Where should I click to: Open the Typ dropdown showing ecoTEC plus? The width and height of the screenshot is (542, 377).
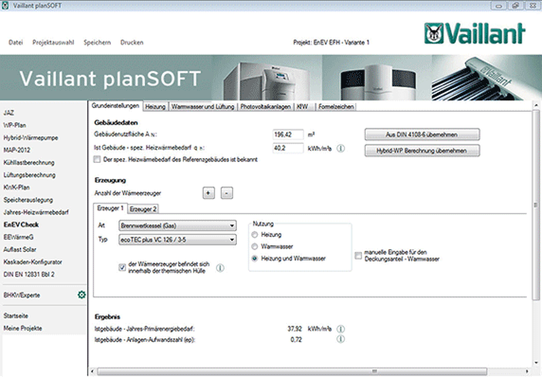pos(178,240)
